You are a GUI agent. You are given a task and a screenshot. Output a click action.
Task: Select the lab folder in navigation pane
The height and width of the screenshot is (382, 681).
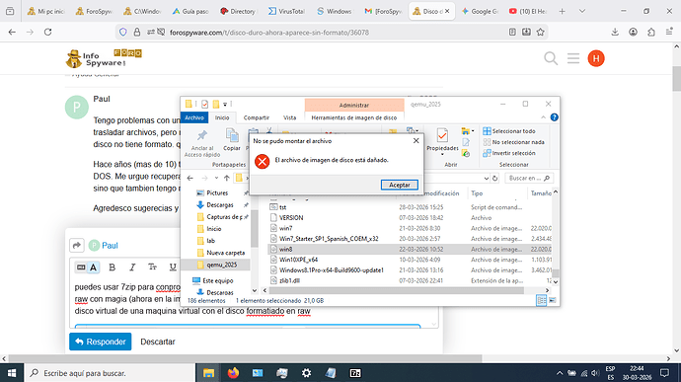pos(210,241)
